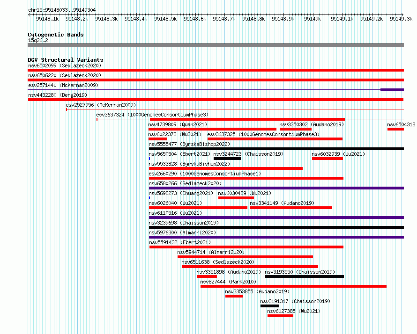Click the red bar under nsv3341149
417x334 pixels.
tap(291, 208)
